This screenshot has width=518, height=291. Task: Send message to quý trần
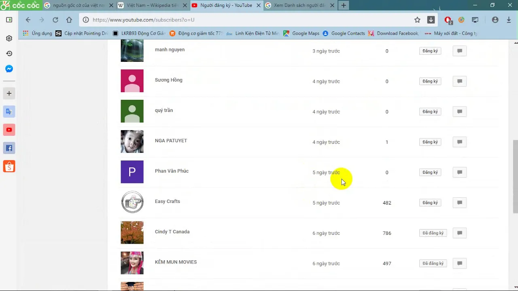tap(459, 112)
